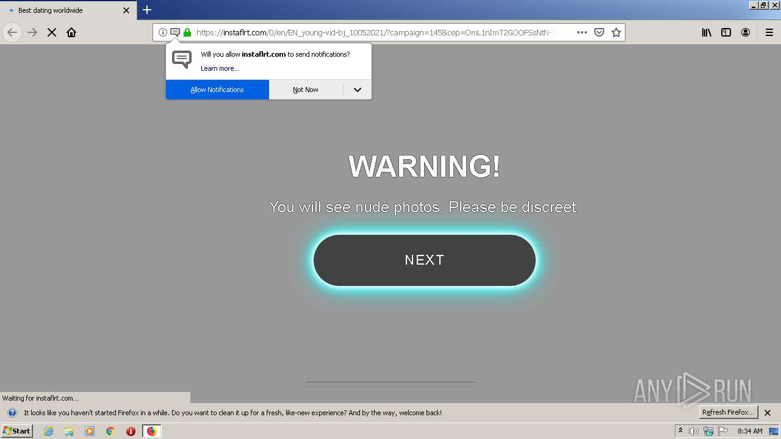Close the Best dating worldwide tab

(126, 10)
